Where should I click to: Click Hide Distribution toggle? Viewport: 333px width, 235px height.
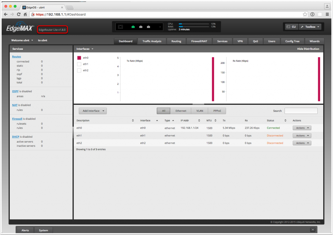click(308, 49)
